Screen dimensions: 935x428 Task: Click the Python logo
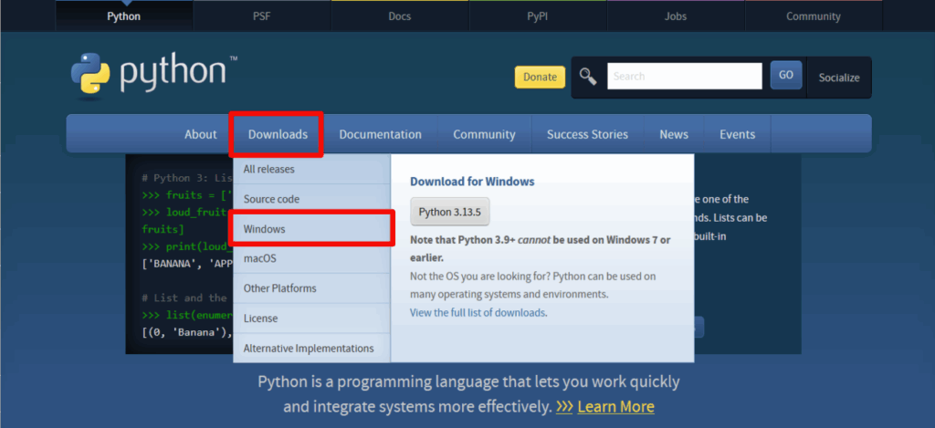tap(153, 75)
